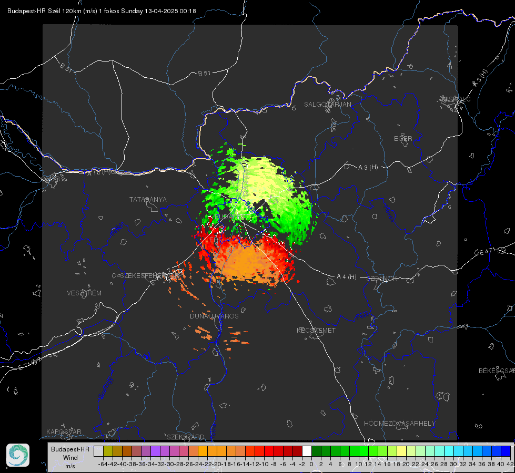Click the swirl logo icon beside legend
Viewport: 515px width, 473px height.
click(x=18, y=455)
